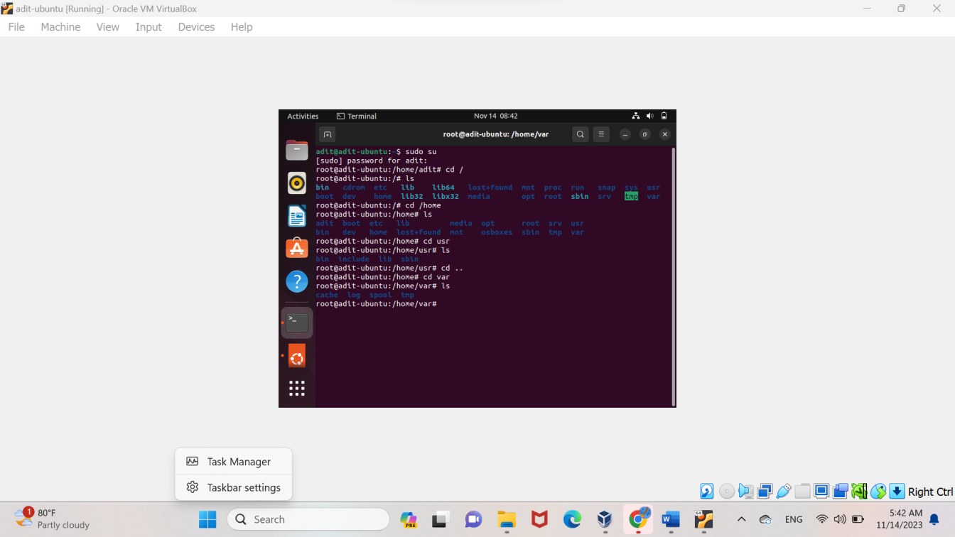
Task: Open the File menu in VirtualBox
Action: pyautogui.click(x=16, y=27)
